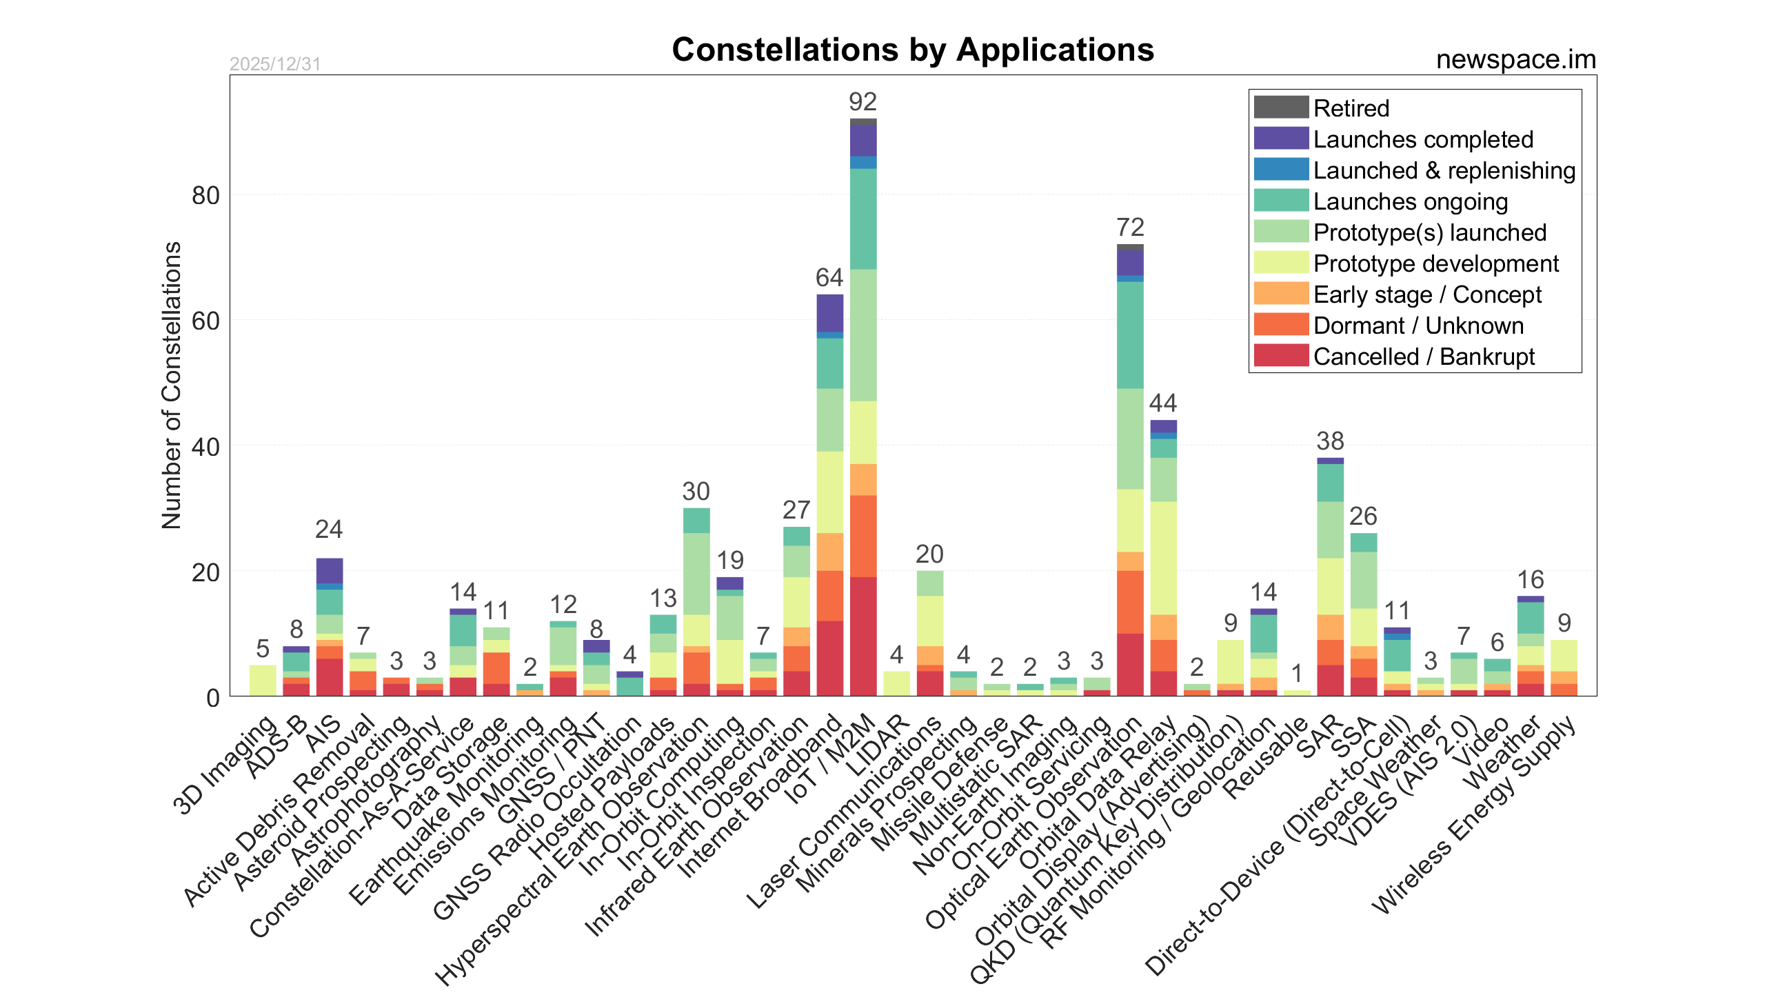Click the Cancelled / Bankrupt legend label
The width and height of the screenshot is (1765, 993).
[1424, 357]
